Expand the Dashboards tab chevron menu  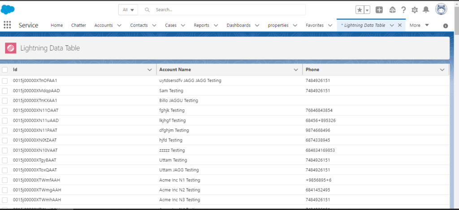click(257, 26)
